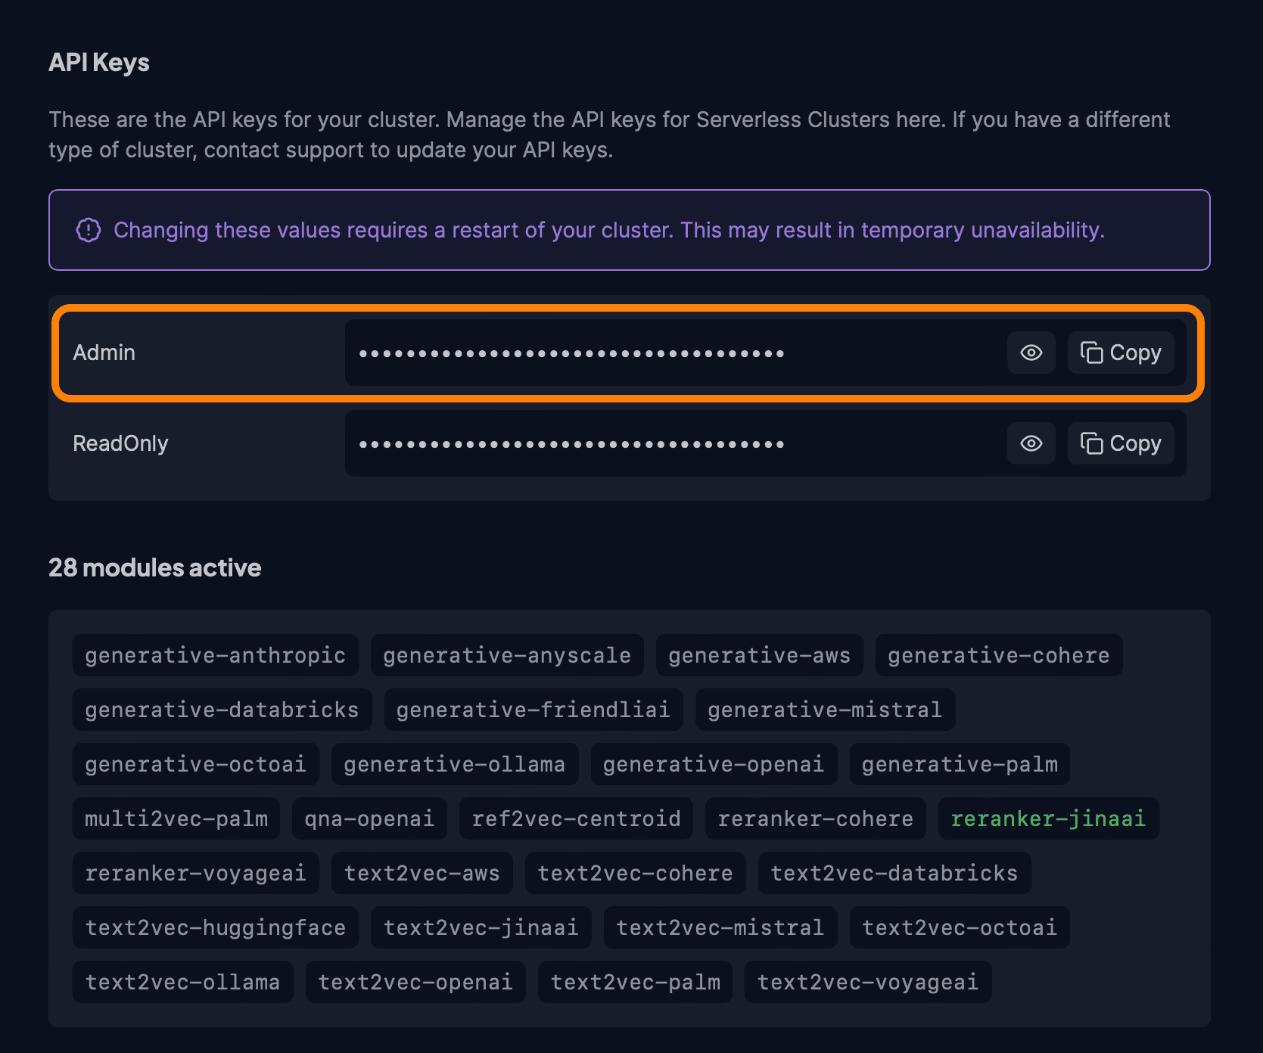This screenshot has height=1053, width=1263.
Task: Select the generative-cohere module tag
Action: tap(999, 655)
